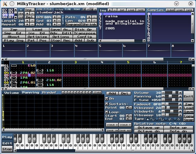Viewport: 196px width, 154px height.
Task: Click the CLN small button
Action: [x=21, y=17]
